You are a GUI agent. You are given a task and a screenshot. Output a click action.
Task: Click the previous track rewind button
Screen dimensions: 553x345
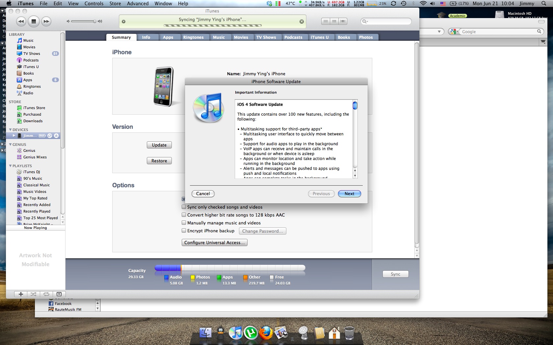(21, 21)
